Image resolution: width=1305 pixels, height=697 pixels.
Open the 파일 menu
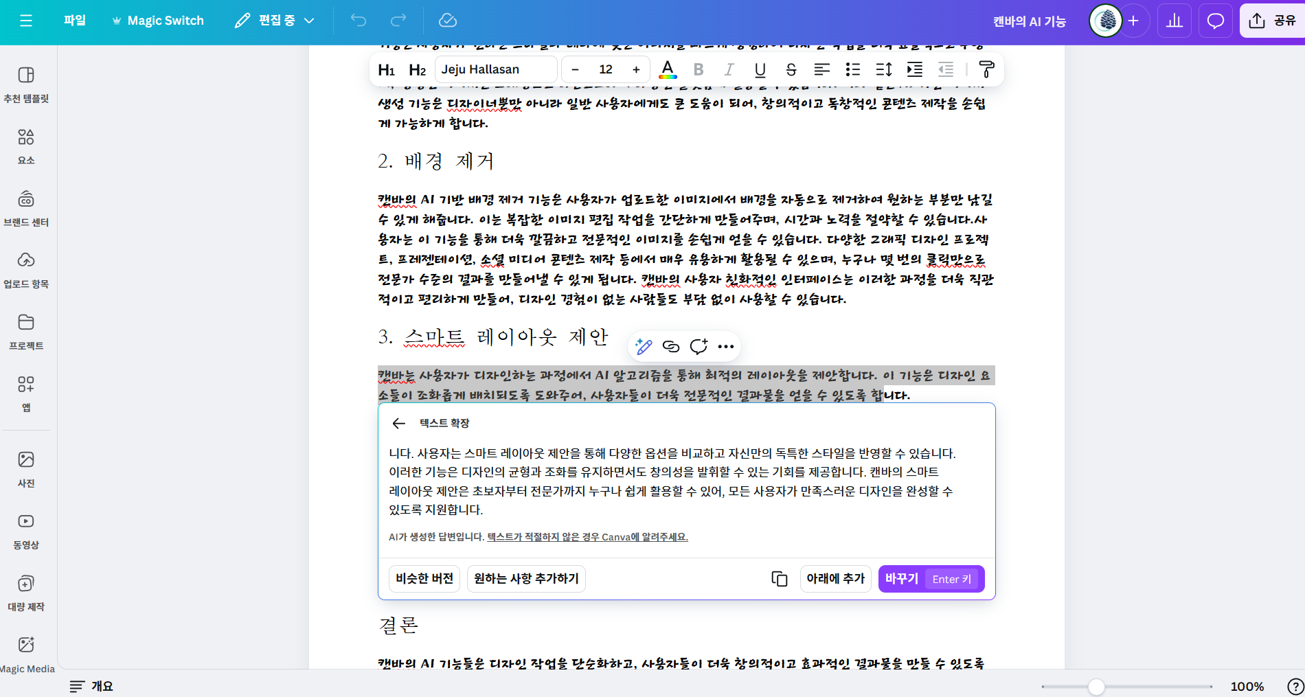coord(75,21)
